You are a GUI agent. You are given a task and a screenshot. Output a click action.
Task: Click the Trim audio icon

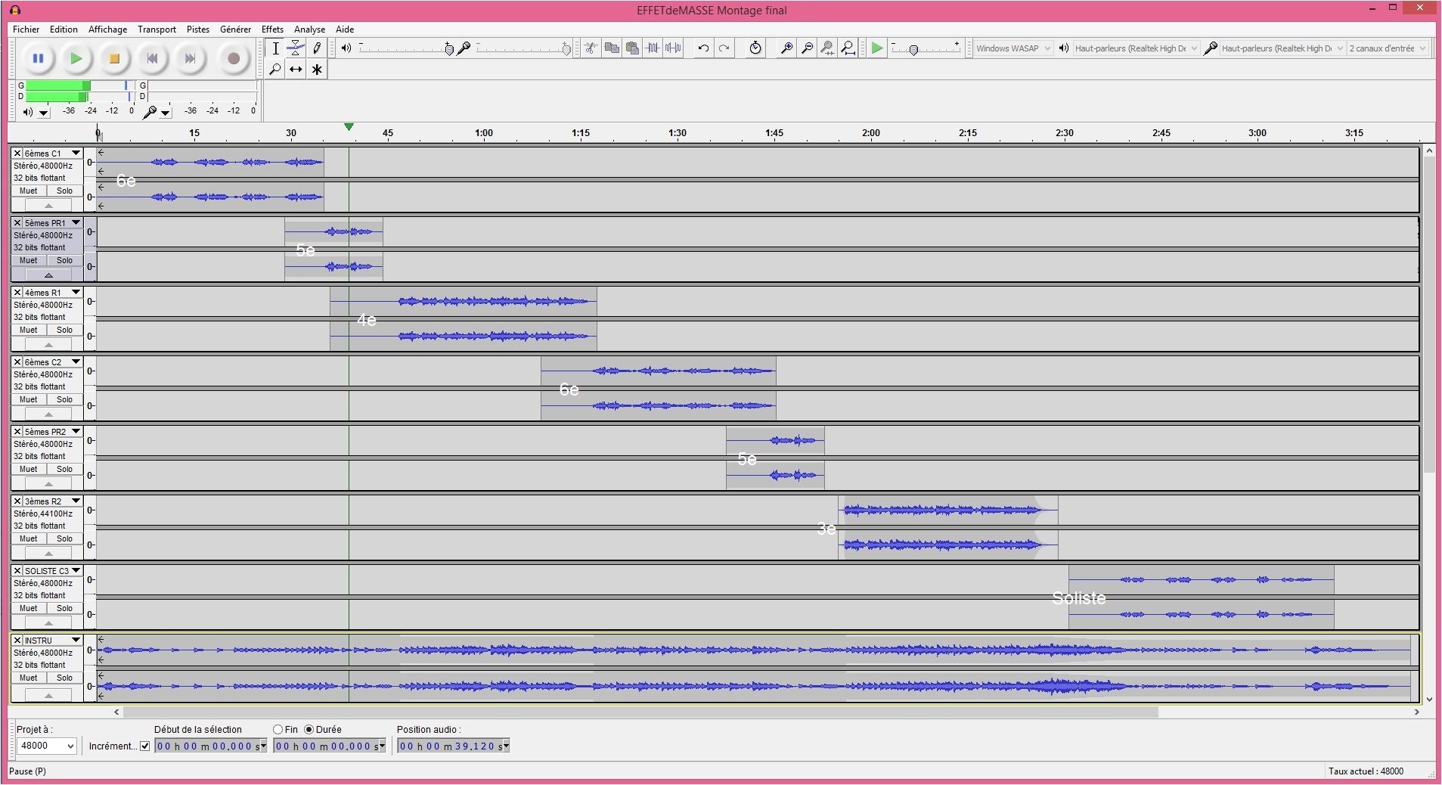(653, 48)
